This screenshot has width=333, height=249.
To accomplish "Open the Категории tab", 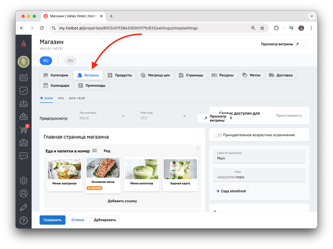I will pyautogui.click(x=56, y=75).
